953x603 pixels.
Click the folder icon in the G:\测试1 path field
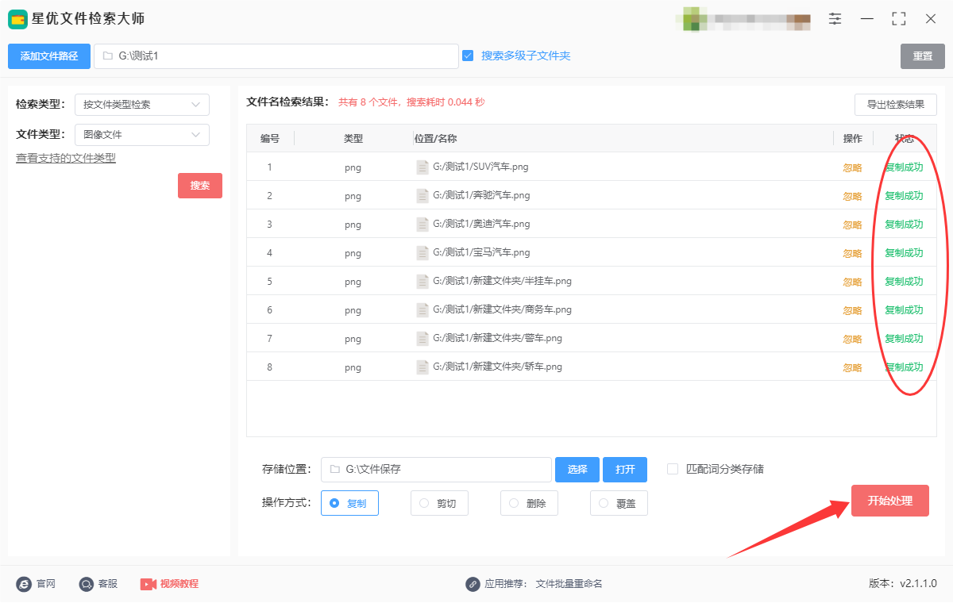(107, 56)
